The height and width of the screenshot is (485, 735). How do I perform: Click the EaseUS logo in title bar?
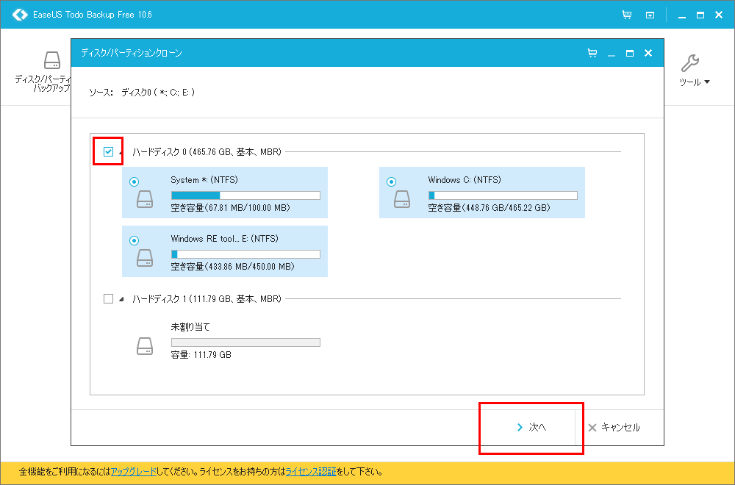click(20, 15)
